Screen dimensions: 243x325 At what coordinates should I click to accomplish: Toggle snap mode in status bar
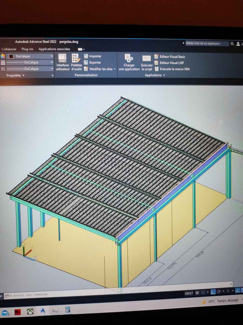(x=203, y=292)
